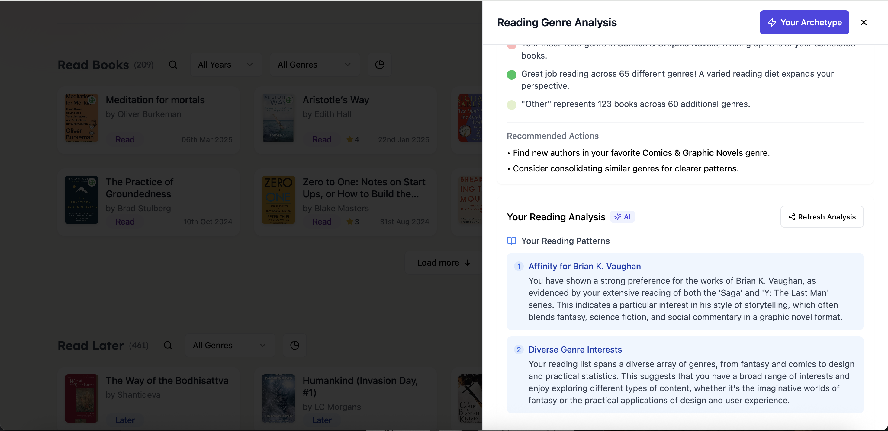Open the Aristotle's Way cover thumbnail
The height and width of the screenshot is (431, 888).
[278, 118]
